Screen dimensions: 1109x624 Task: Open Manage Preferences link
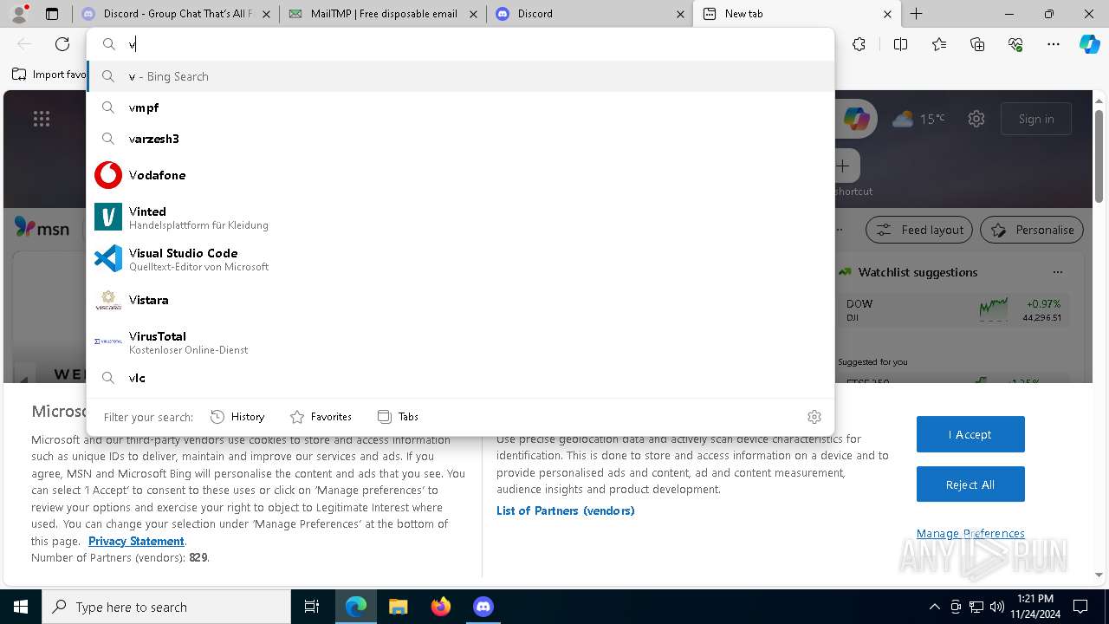pos(970,533)
